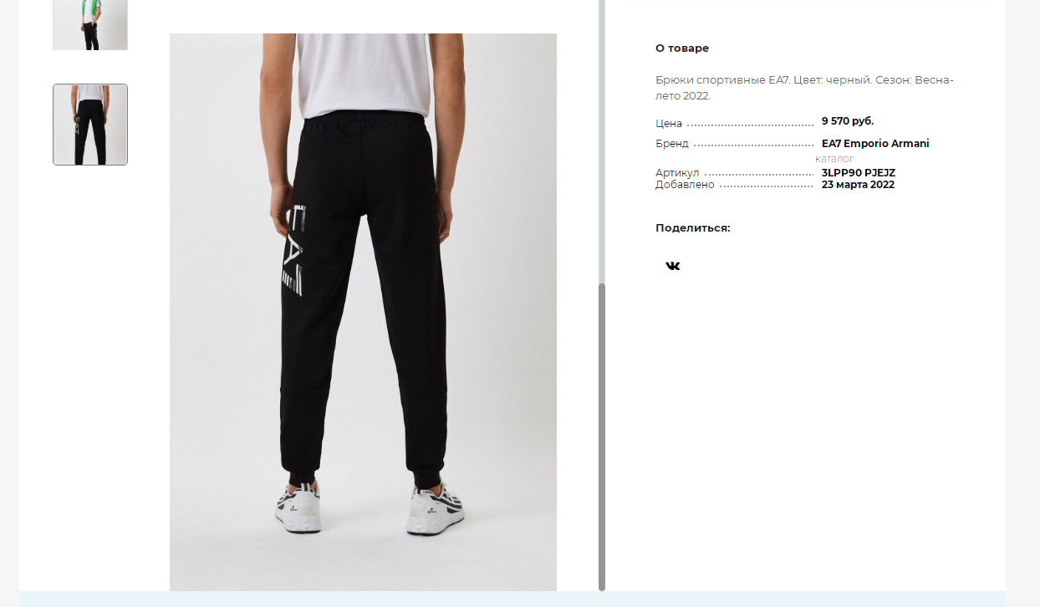Click the price 9 570 руб.
This screenshot has height=607, width=1040.
click(848, 121)
